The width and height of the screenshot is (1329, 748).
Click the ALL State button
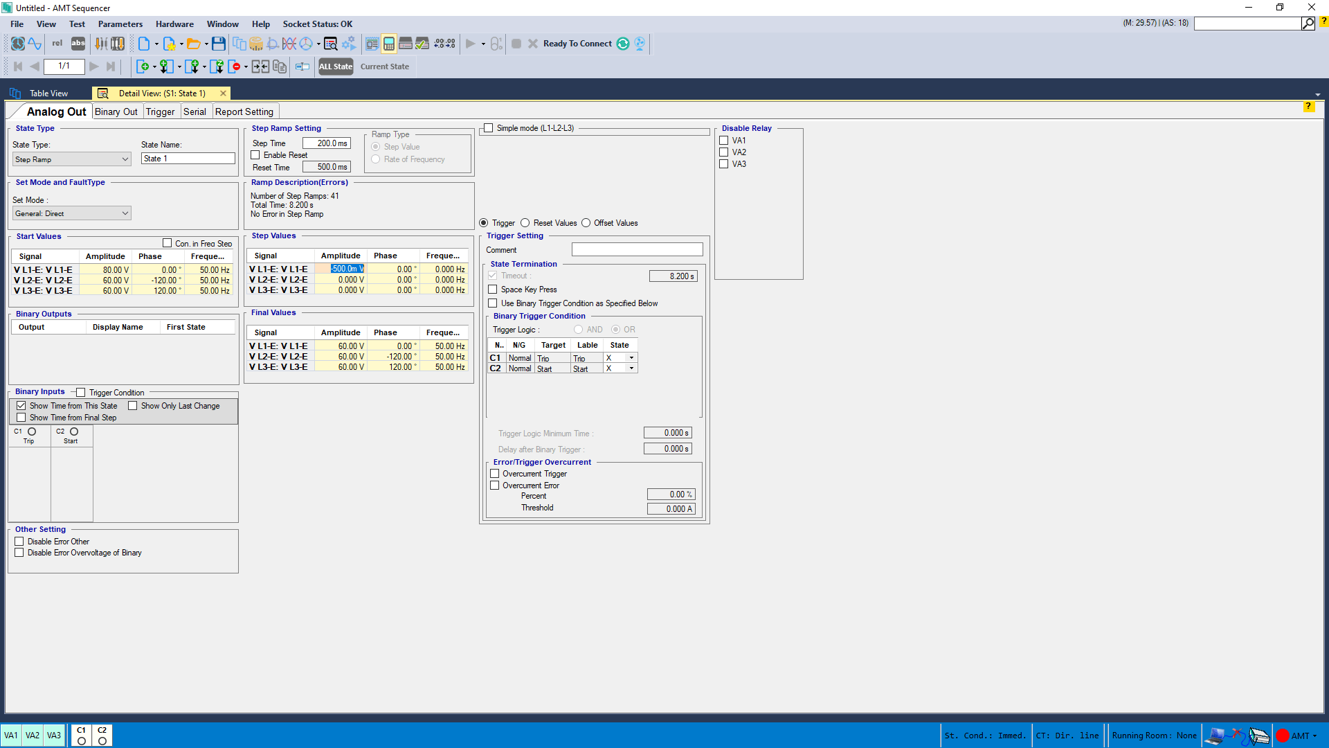[336, 66]
